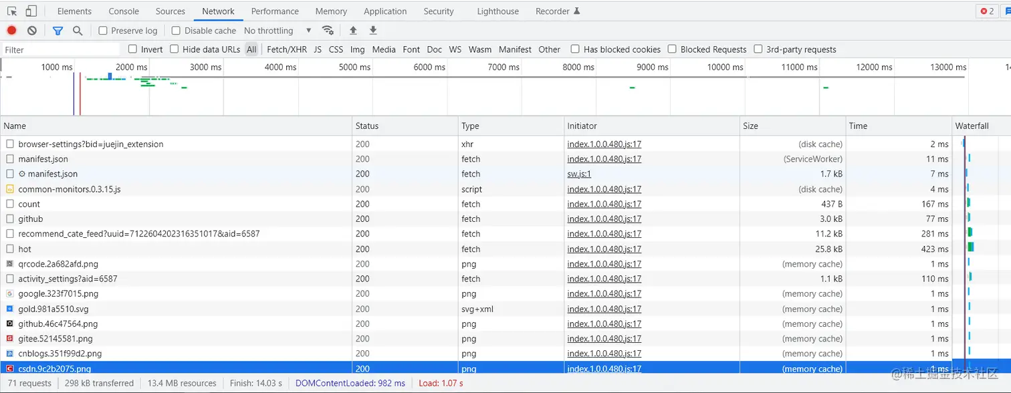The height and width of the screenshot is (393, 1011).
Task: Switch to the Sources tab
Action: 171,11
